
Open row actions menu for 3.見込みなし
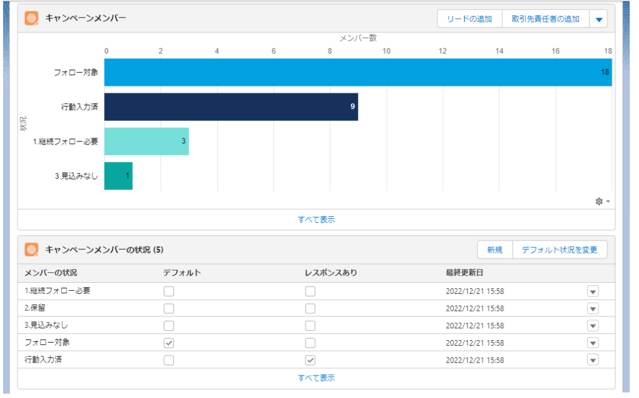pyautogui.click(x=593, y=326)
